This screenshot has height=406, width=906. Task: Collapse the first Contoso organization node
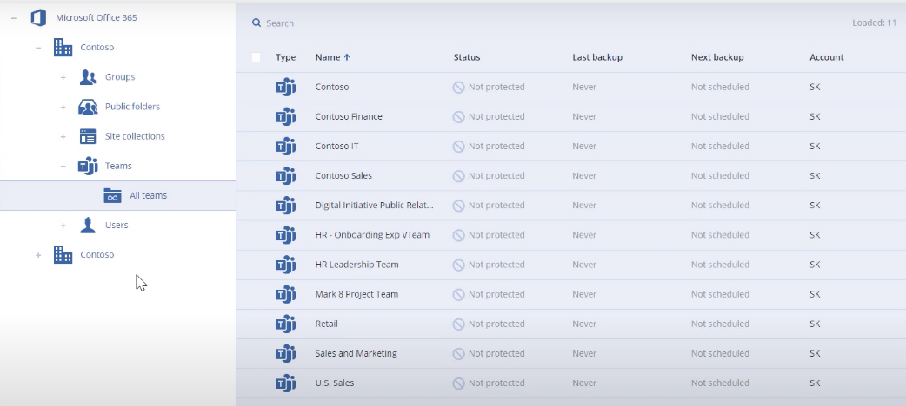[x=38, y=48]
